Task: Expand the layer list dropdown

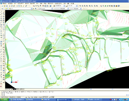Action: pos(31,9)
